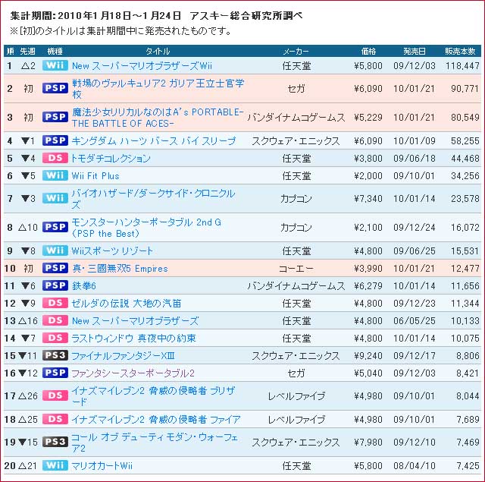Viewport: 485px width, 482px height.
Task: Select the maker name カプコン in rank 7 row
Action: coord(296,199)
